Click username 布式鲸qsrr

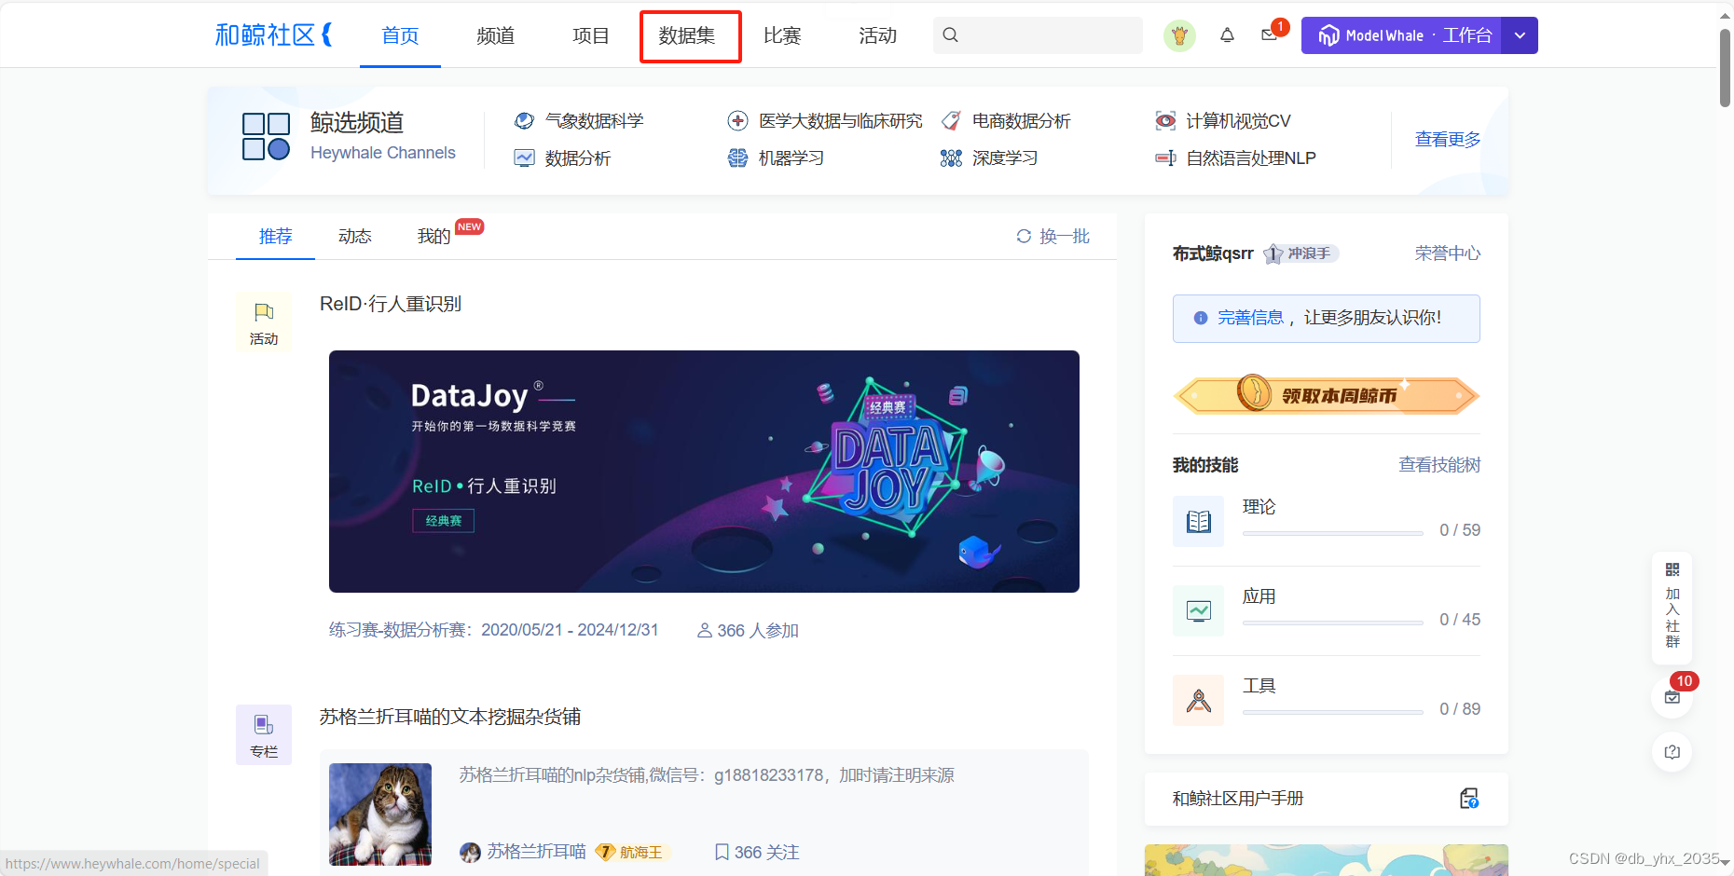point(1213,253)
